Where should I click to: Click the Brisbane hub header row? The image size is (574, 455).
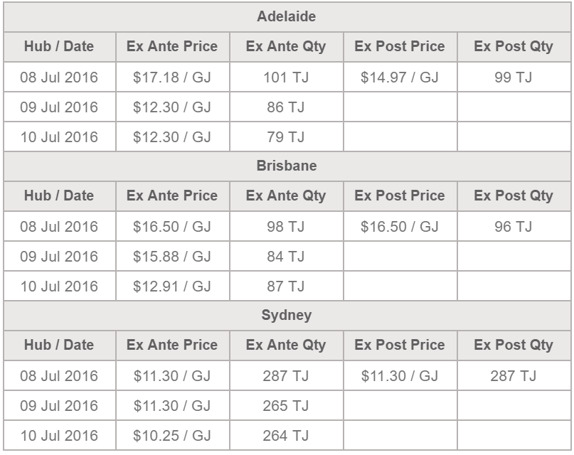287,166
